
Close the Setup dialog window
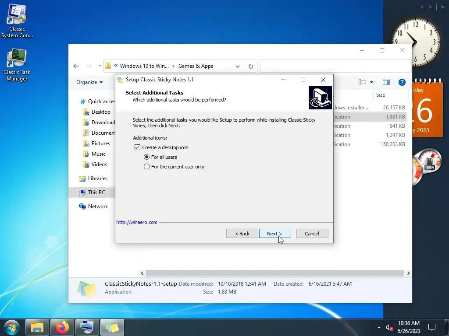pyautogui.click(x=323, y=80)
